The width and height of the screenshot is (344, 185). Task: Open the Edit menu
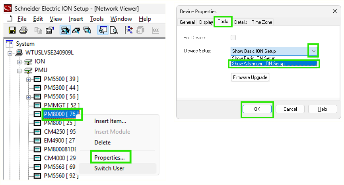click(38, 19)
